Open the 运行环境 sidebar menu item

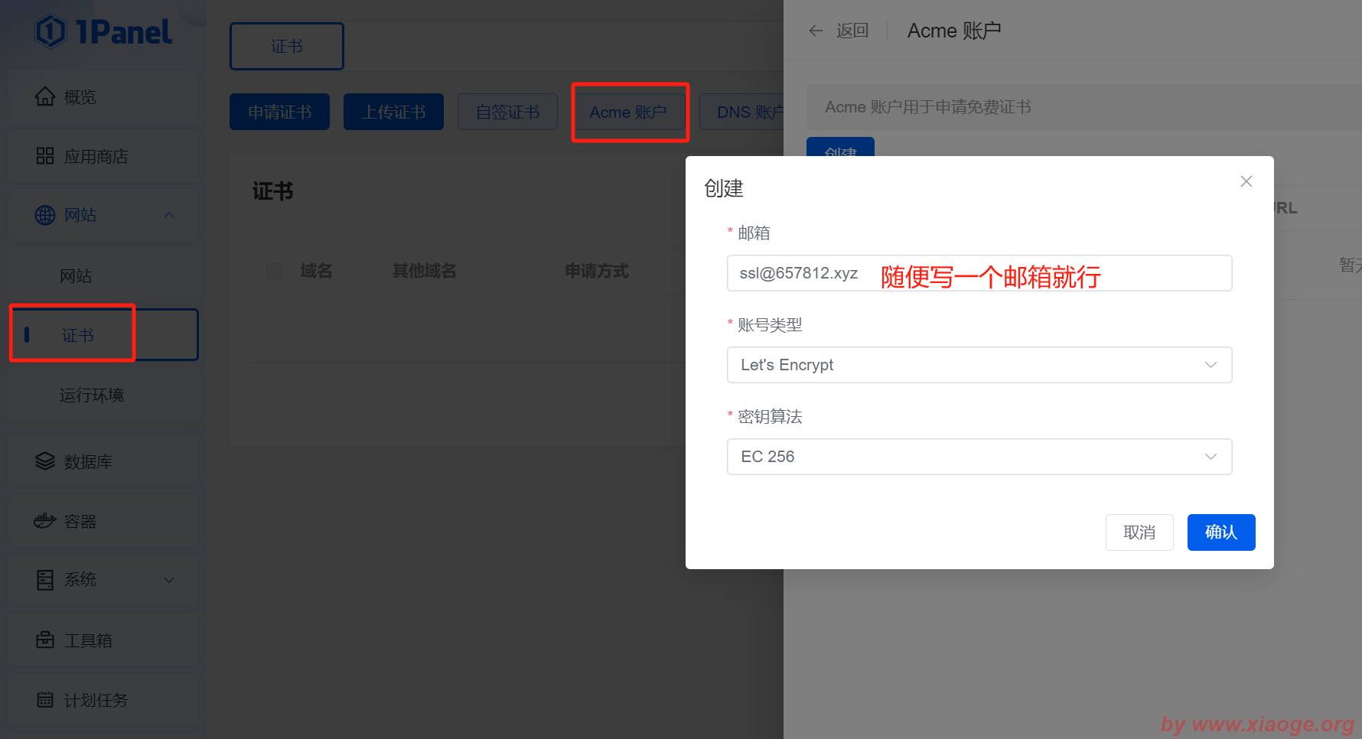click(x=92, y=395)
